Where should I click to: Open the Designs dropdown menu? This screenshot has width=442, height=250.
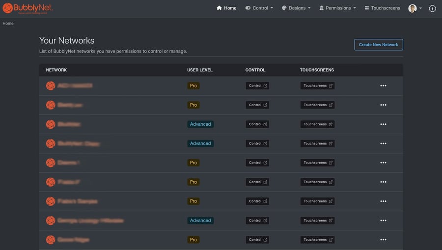click(x=296, y=8)
